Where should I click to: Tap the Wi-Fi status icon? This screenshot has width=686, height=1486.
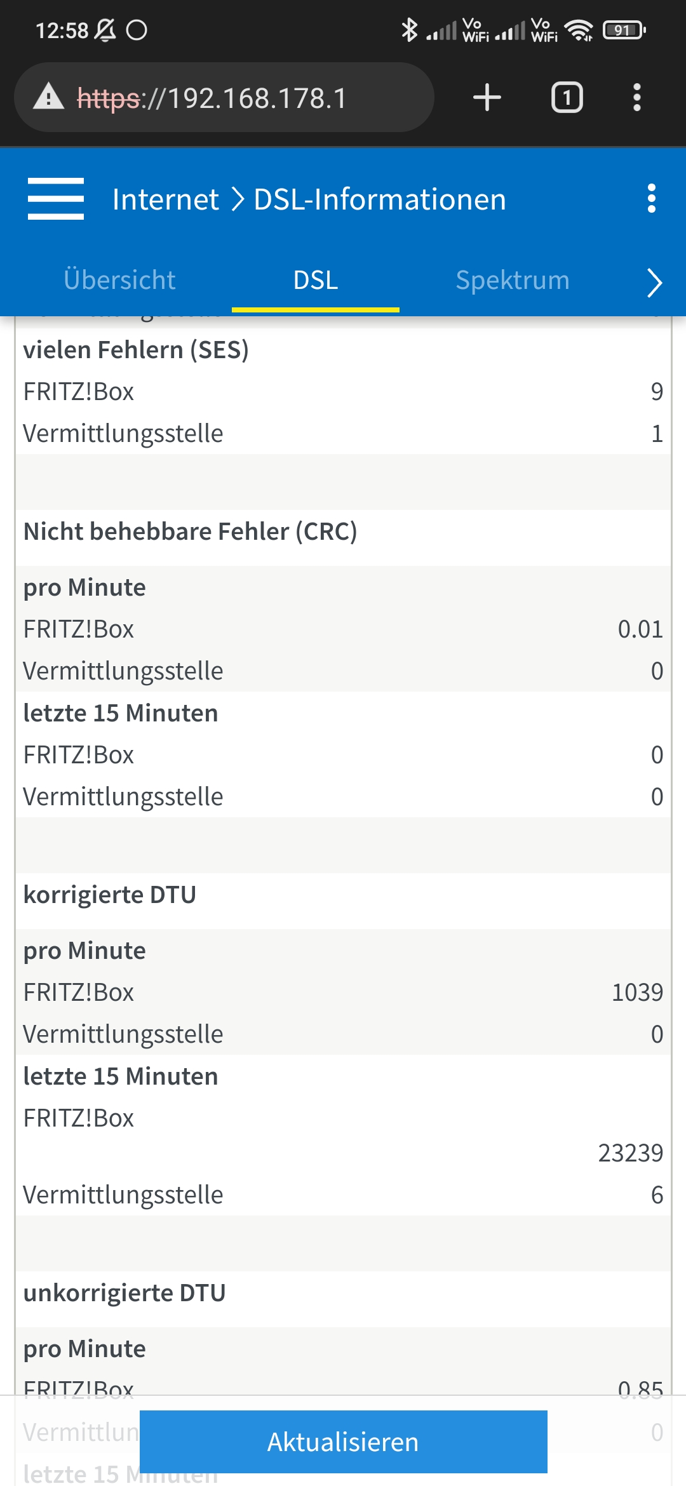click(578, 30)
